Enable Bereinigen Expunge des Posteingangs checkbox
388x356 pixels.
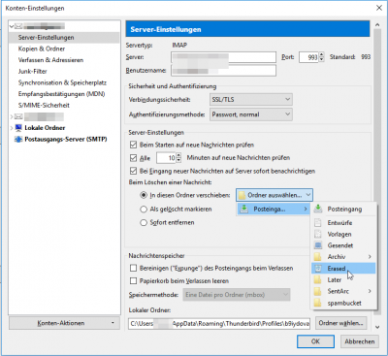point(133,268)
